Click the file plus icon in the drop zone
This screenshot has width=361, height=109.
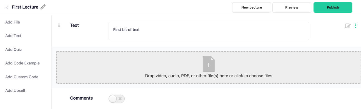pyautogui.click(x=209, y=64)
